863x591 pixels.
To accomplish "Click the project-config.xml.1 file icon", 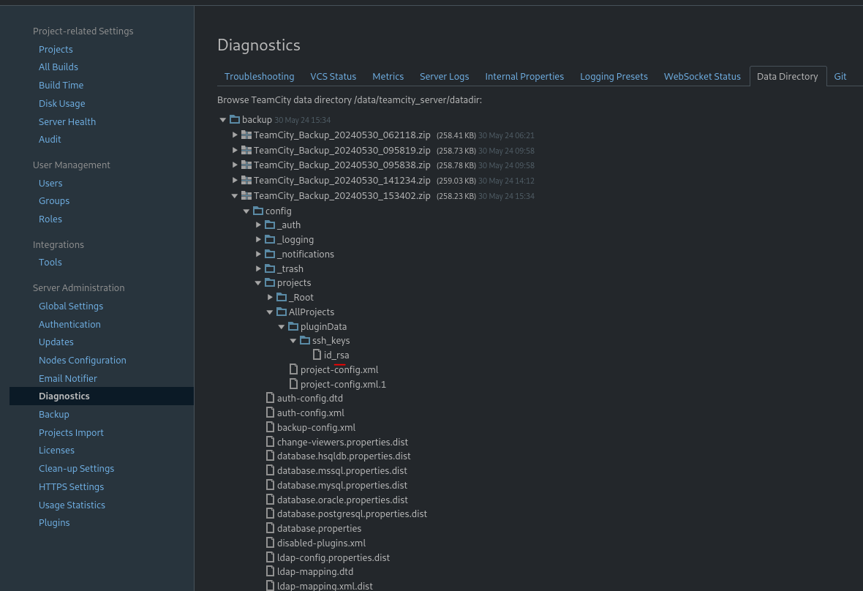I will [293, 383].
